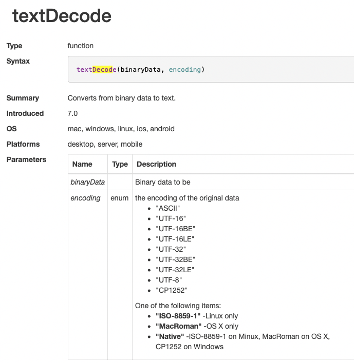Click the encoding argument in syntax code
Viewport: 354px width, 363px height.
coord(184,69)
